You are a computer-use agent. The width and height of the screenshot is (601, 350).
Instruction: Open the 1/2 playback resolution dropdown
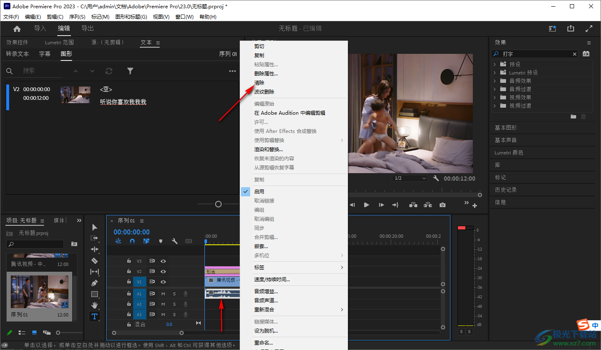click(410, 178)
